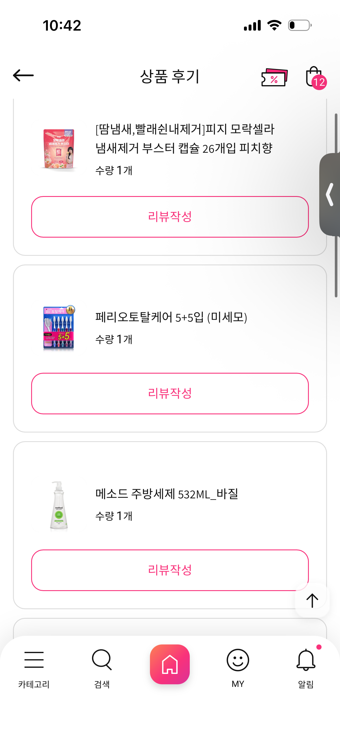Tap the back arrow icon
Screen dimensions: 340x738
point(23,76)
